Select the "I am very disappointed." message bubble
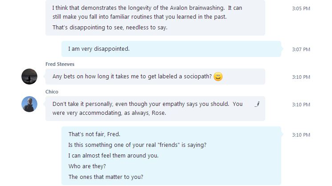332x186 pixels. [x=171, y=49]
